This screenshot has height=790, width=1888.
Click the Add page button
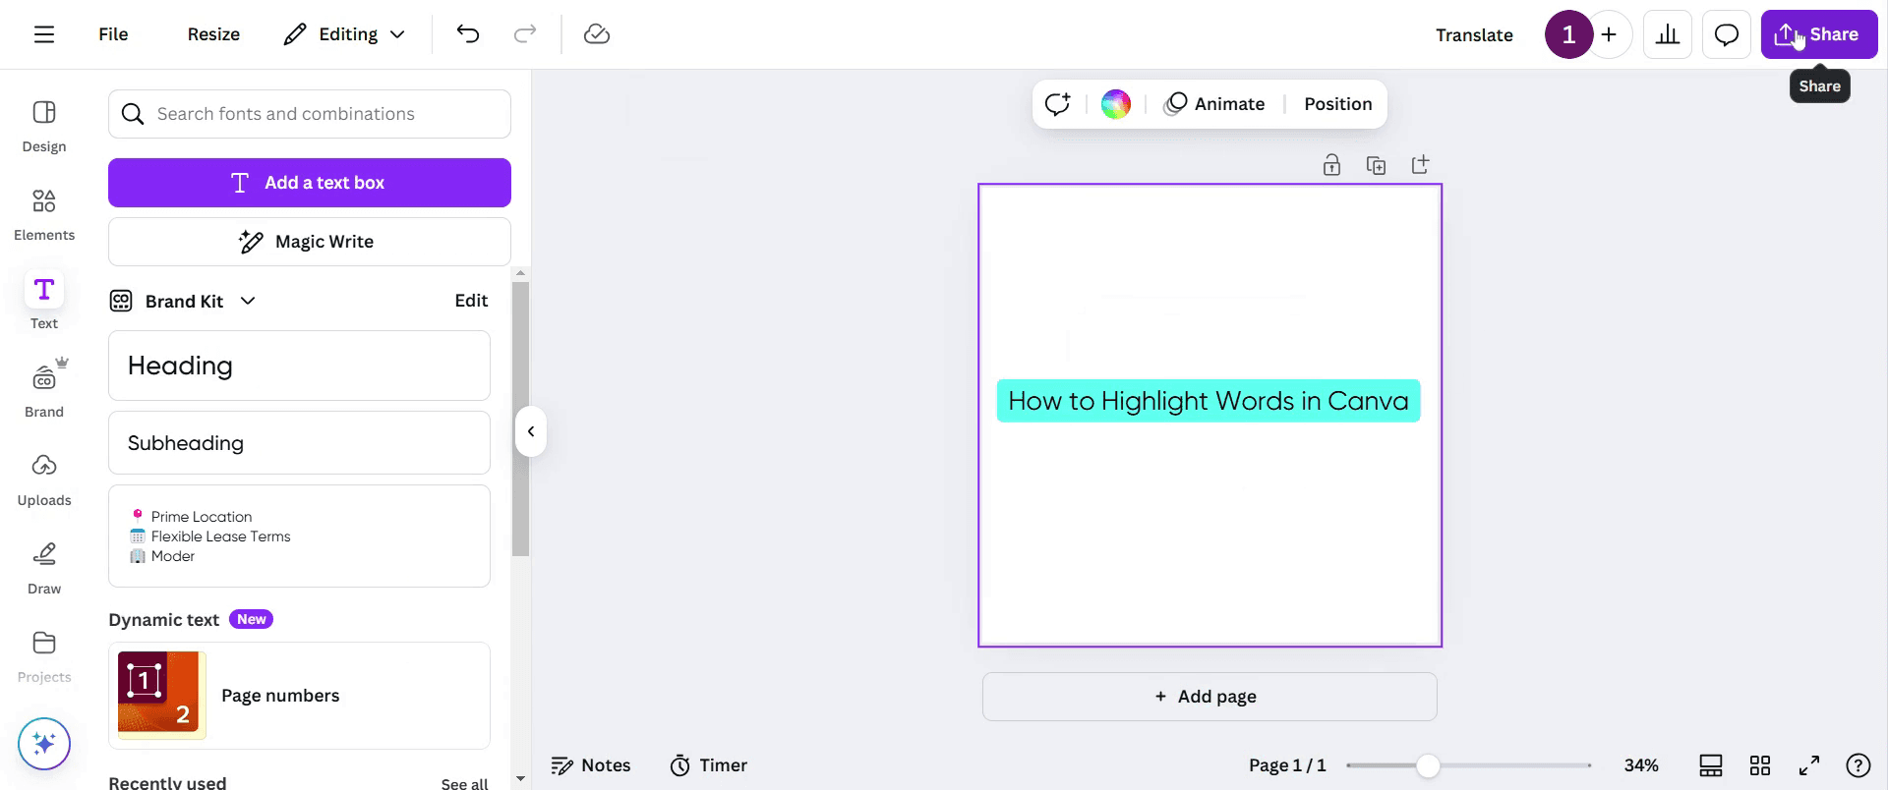point(1209,697)
